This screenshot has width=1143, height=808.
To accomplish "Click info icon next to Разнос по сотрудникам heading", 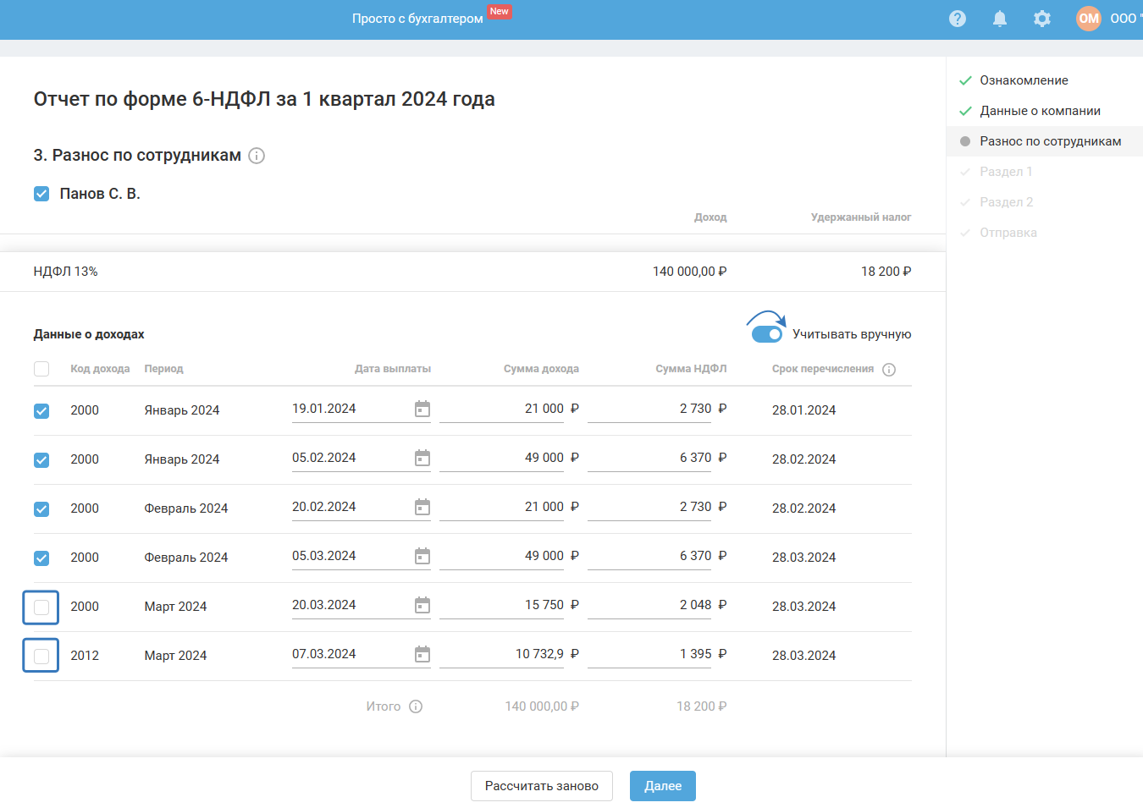I will click(257, 156).
